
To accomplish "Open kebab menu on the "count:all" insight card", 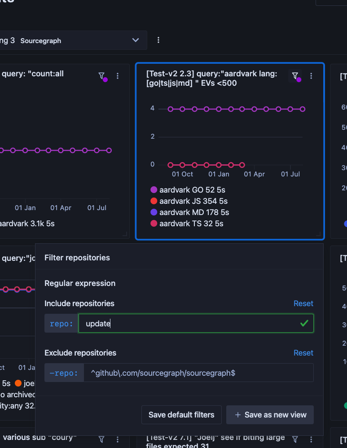I will click(118, 76).
